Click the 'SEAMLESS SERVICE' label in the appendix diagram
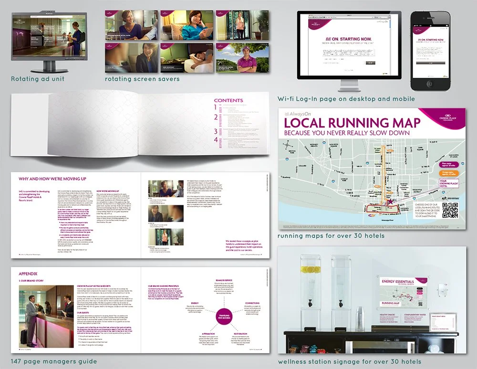Viewport: 477px width, 369px height. [224, 280]
